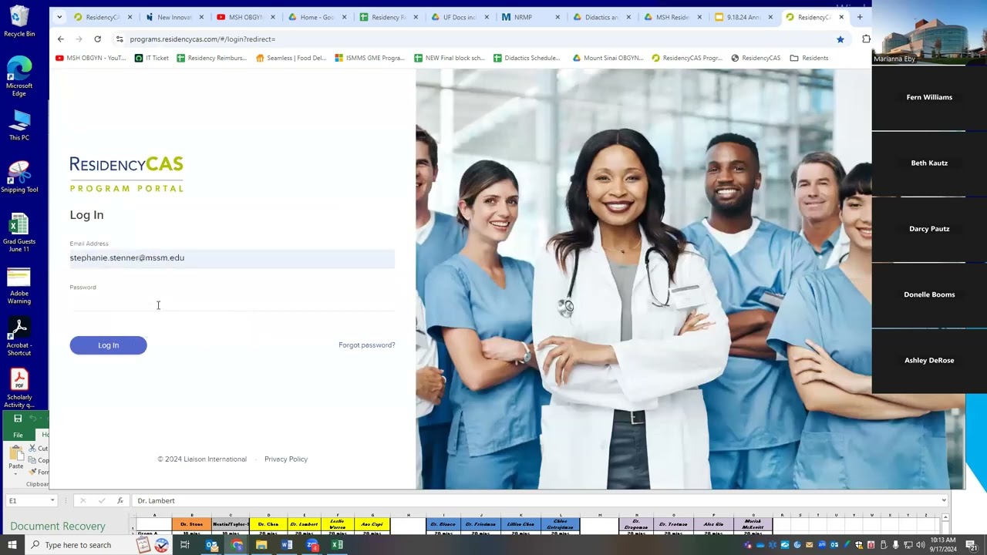Open Excel from the taskbar
Image resolution: width=987 pixels, height=555 pixels.
pos(337,545)
